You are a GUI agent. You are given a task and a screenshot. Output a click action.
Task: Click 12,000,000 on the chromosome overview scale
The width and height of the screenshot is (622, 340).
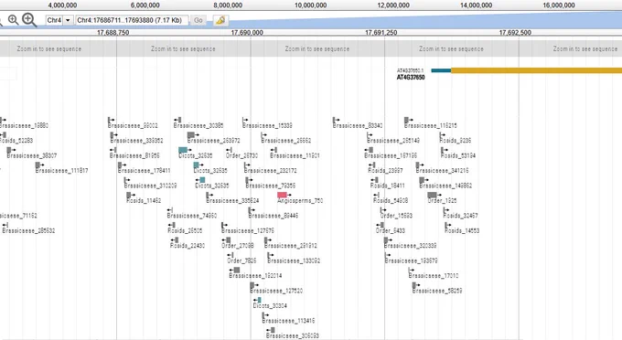coord(393,5)
